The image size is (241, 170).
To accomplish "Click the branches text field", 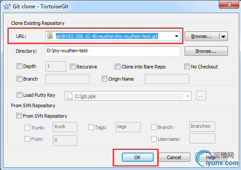I will (x=202, y=126).
